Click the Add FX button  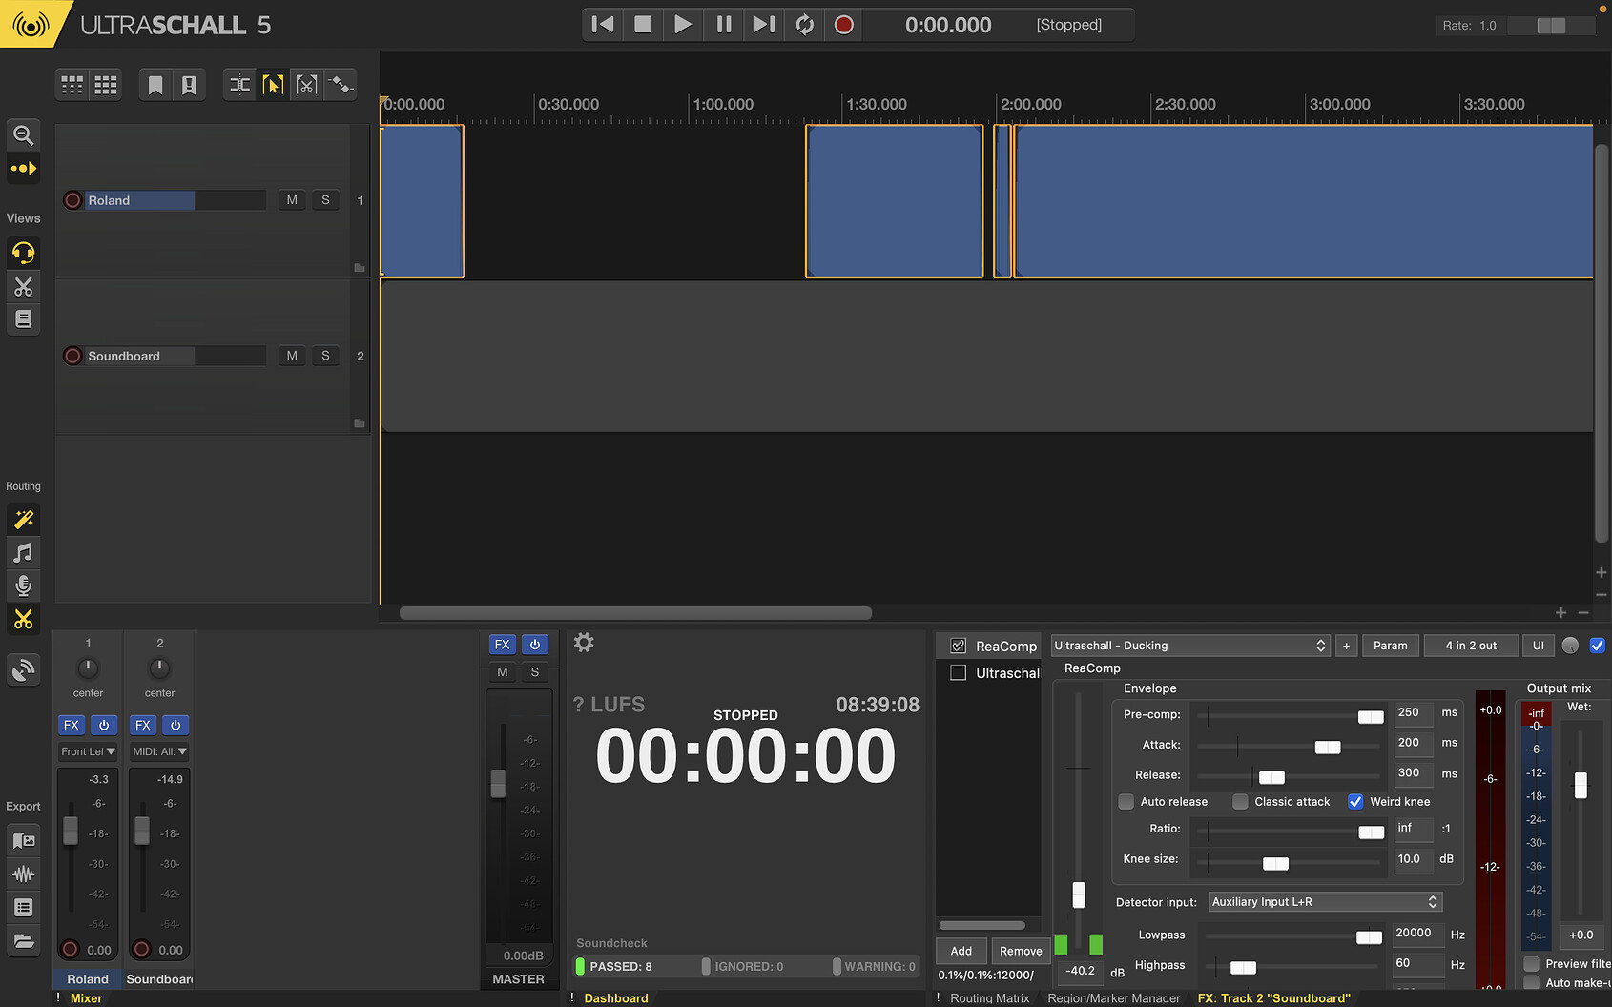[x=961, y=951]
